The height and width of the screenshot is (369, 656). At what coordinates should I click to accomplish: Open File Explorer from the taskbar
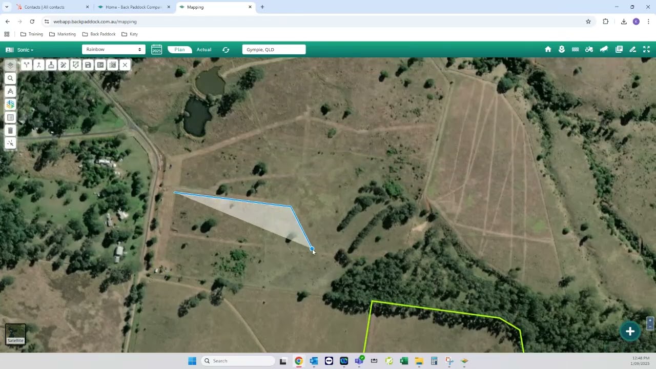point(419,361)
